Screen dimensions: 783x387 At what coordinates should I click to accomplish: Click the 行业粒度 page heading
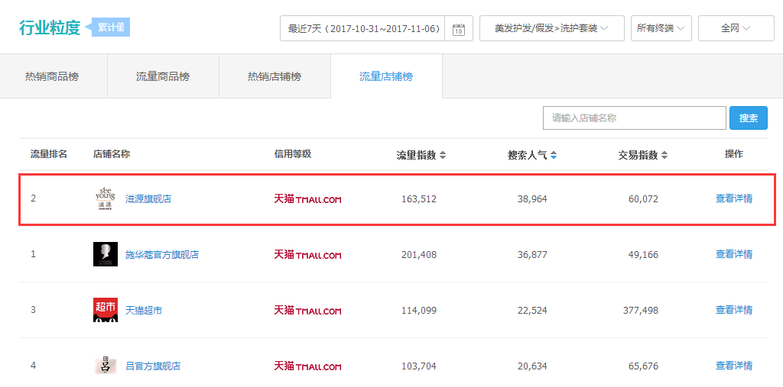click(x=50, y=28)
